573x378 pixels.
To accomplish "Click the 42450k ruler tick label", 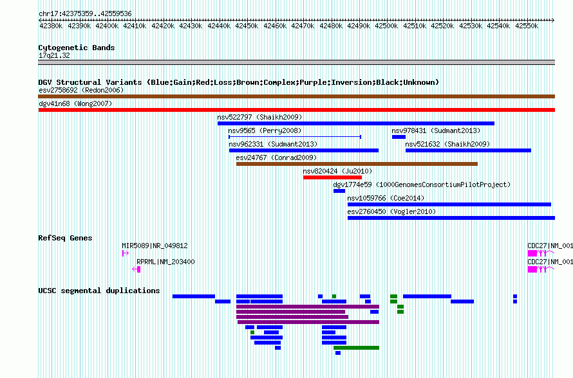I will pyautogui.click(x=247, y=26).
